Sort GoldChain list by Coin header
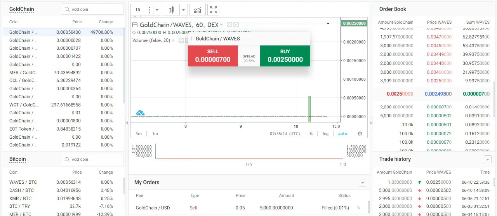 (13, 22)
